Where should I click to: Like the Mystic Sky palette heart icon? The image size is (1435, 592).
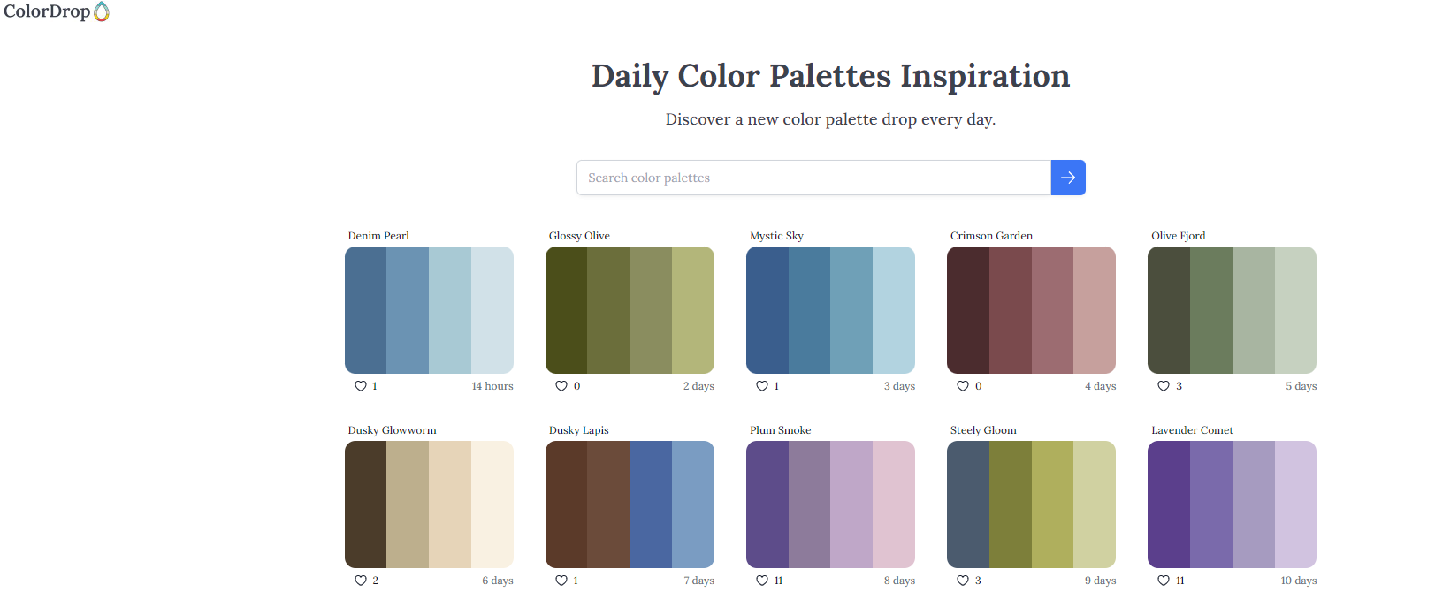tap(762, 386)
